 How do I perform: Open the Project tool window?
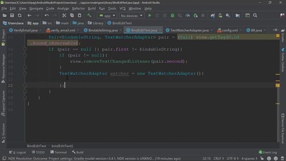(x=3, y=38)
